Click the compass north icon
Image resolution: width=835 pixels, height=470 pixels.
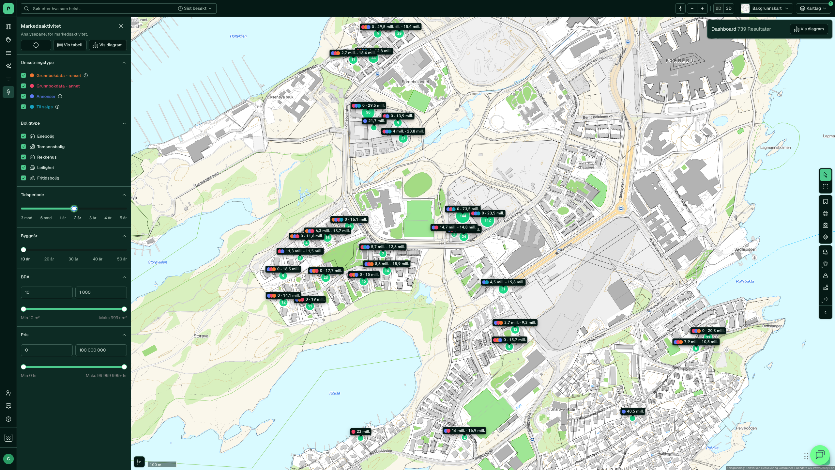coord(680,8)
